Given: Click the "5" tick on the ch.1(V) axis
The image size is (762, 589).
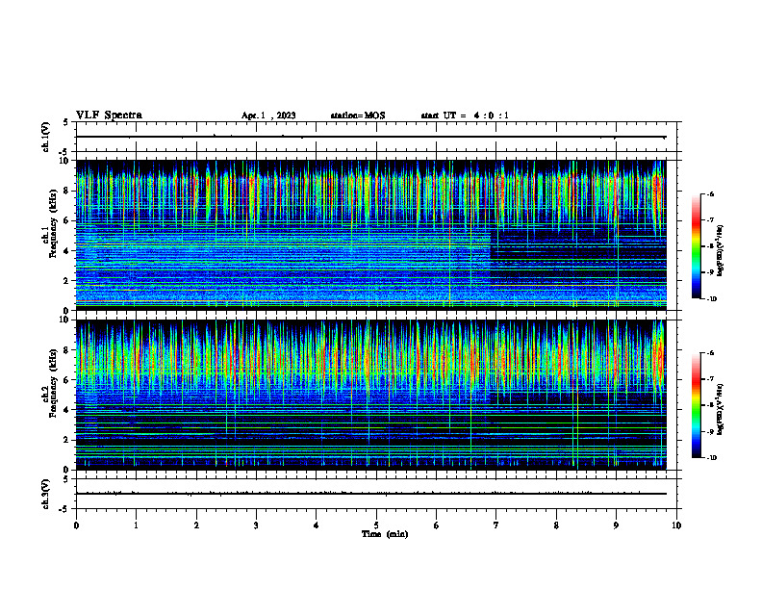Looking at the screenshot, I should [67, 122].
